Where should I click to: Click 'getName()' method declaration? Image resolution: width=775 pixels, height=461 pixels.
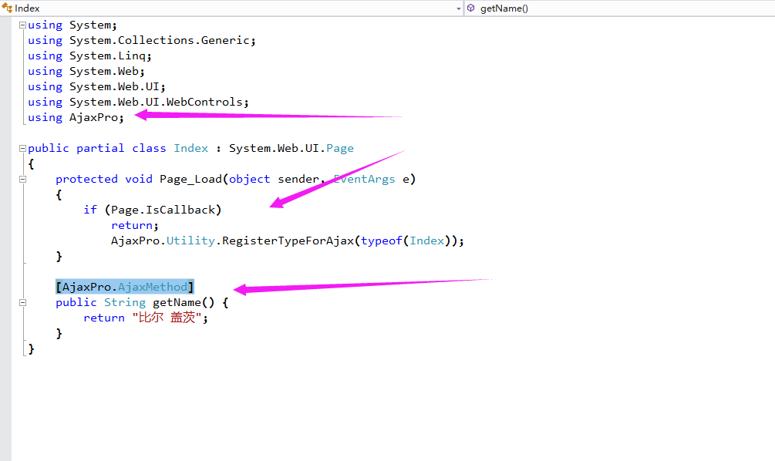point(184,302)
